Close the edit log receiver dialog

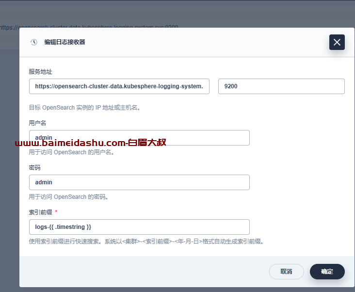click(337, 42)
